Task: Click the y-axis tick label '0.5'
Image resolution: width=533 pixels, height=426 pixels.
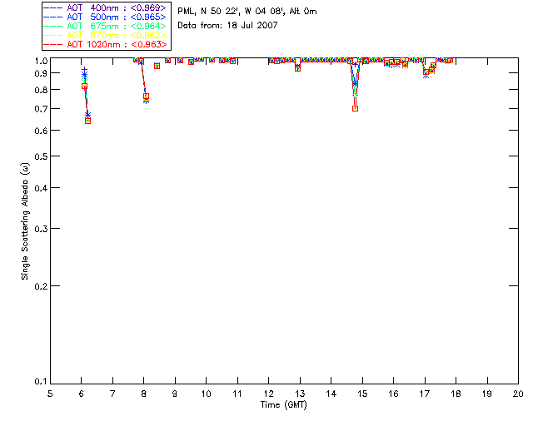Action: point(41,156)
